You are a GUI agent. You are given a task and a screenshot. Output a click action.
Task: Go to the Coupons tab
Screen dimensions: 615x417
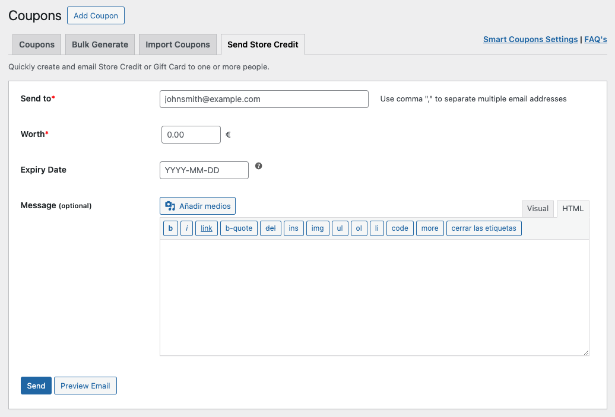click(x=37, y=44)
